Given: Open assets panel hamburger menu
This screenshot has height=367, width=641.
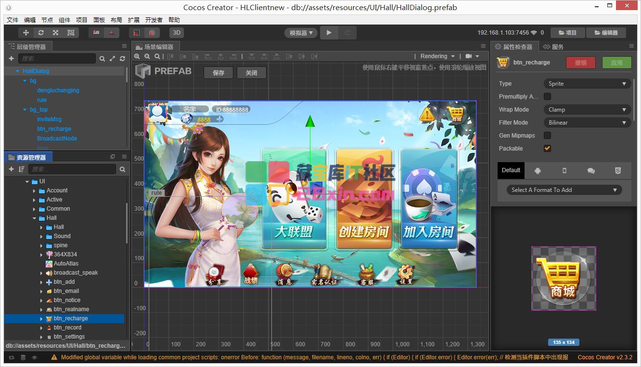Looking at the screenshot, I should point(124,157).
